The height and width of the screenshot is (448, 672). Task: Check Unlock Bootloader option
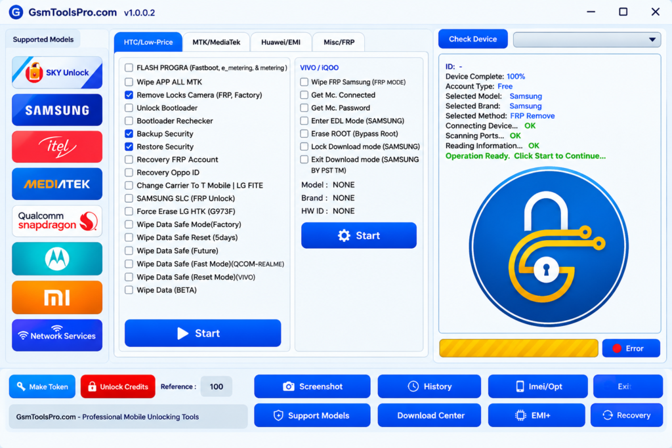click(129, 108)
